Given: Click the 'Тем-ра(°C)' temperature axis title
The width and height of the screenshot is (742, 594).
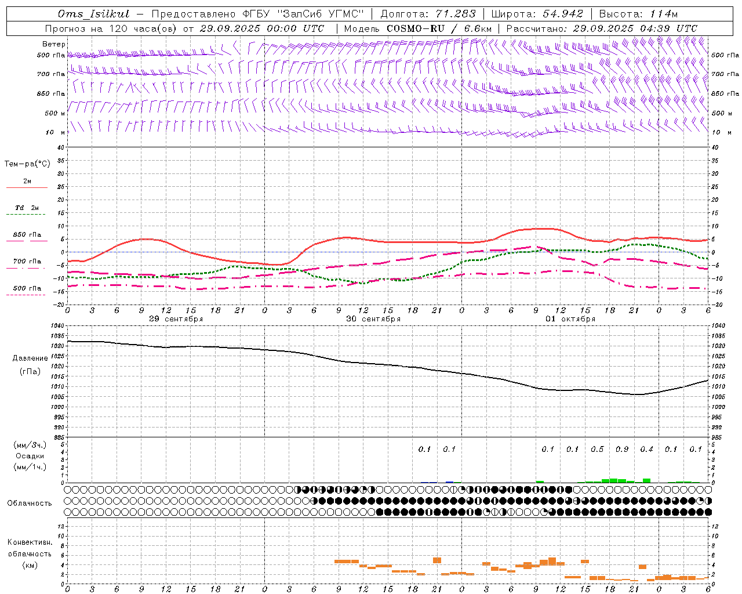Looking at the screenshot, I should pyautogui.click(x=27, y=164).
